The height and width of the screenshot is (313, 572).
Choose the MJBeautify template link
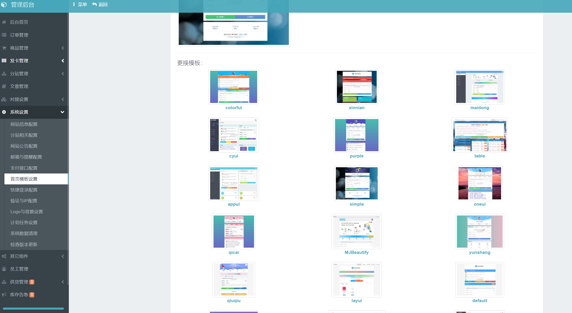coord(356,252)
